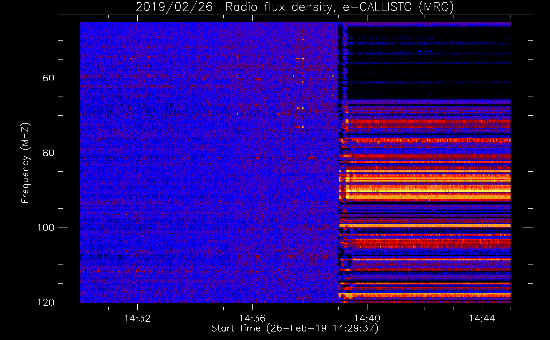The width and height of the screenshot is (550, 340).
Task: Click the 'Start Time (26-Feb-19 14:29:37)' label
Action: 295,328
